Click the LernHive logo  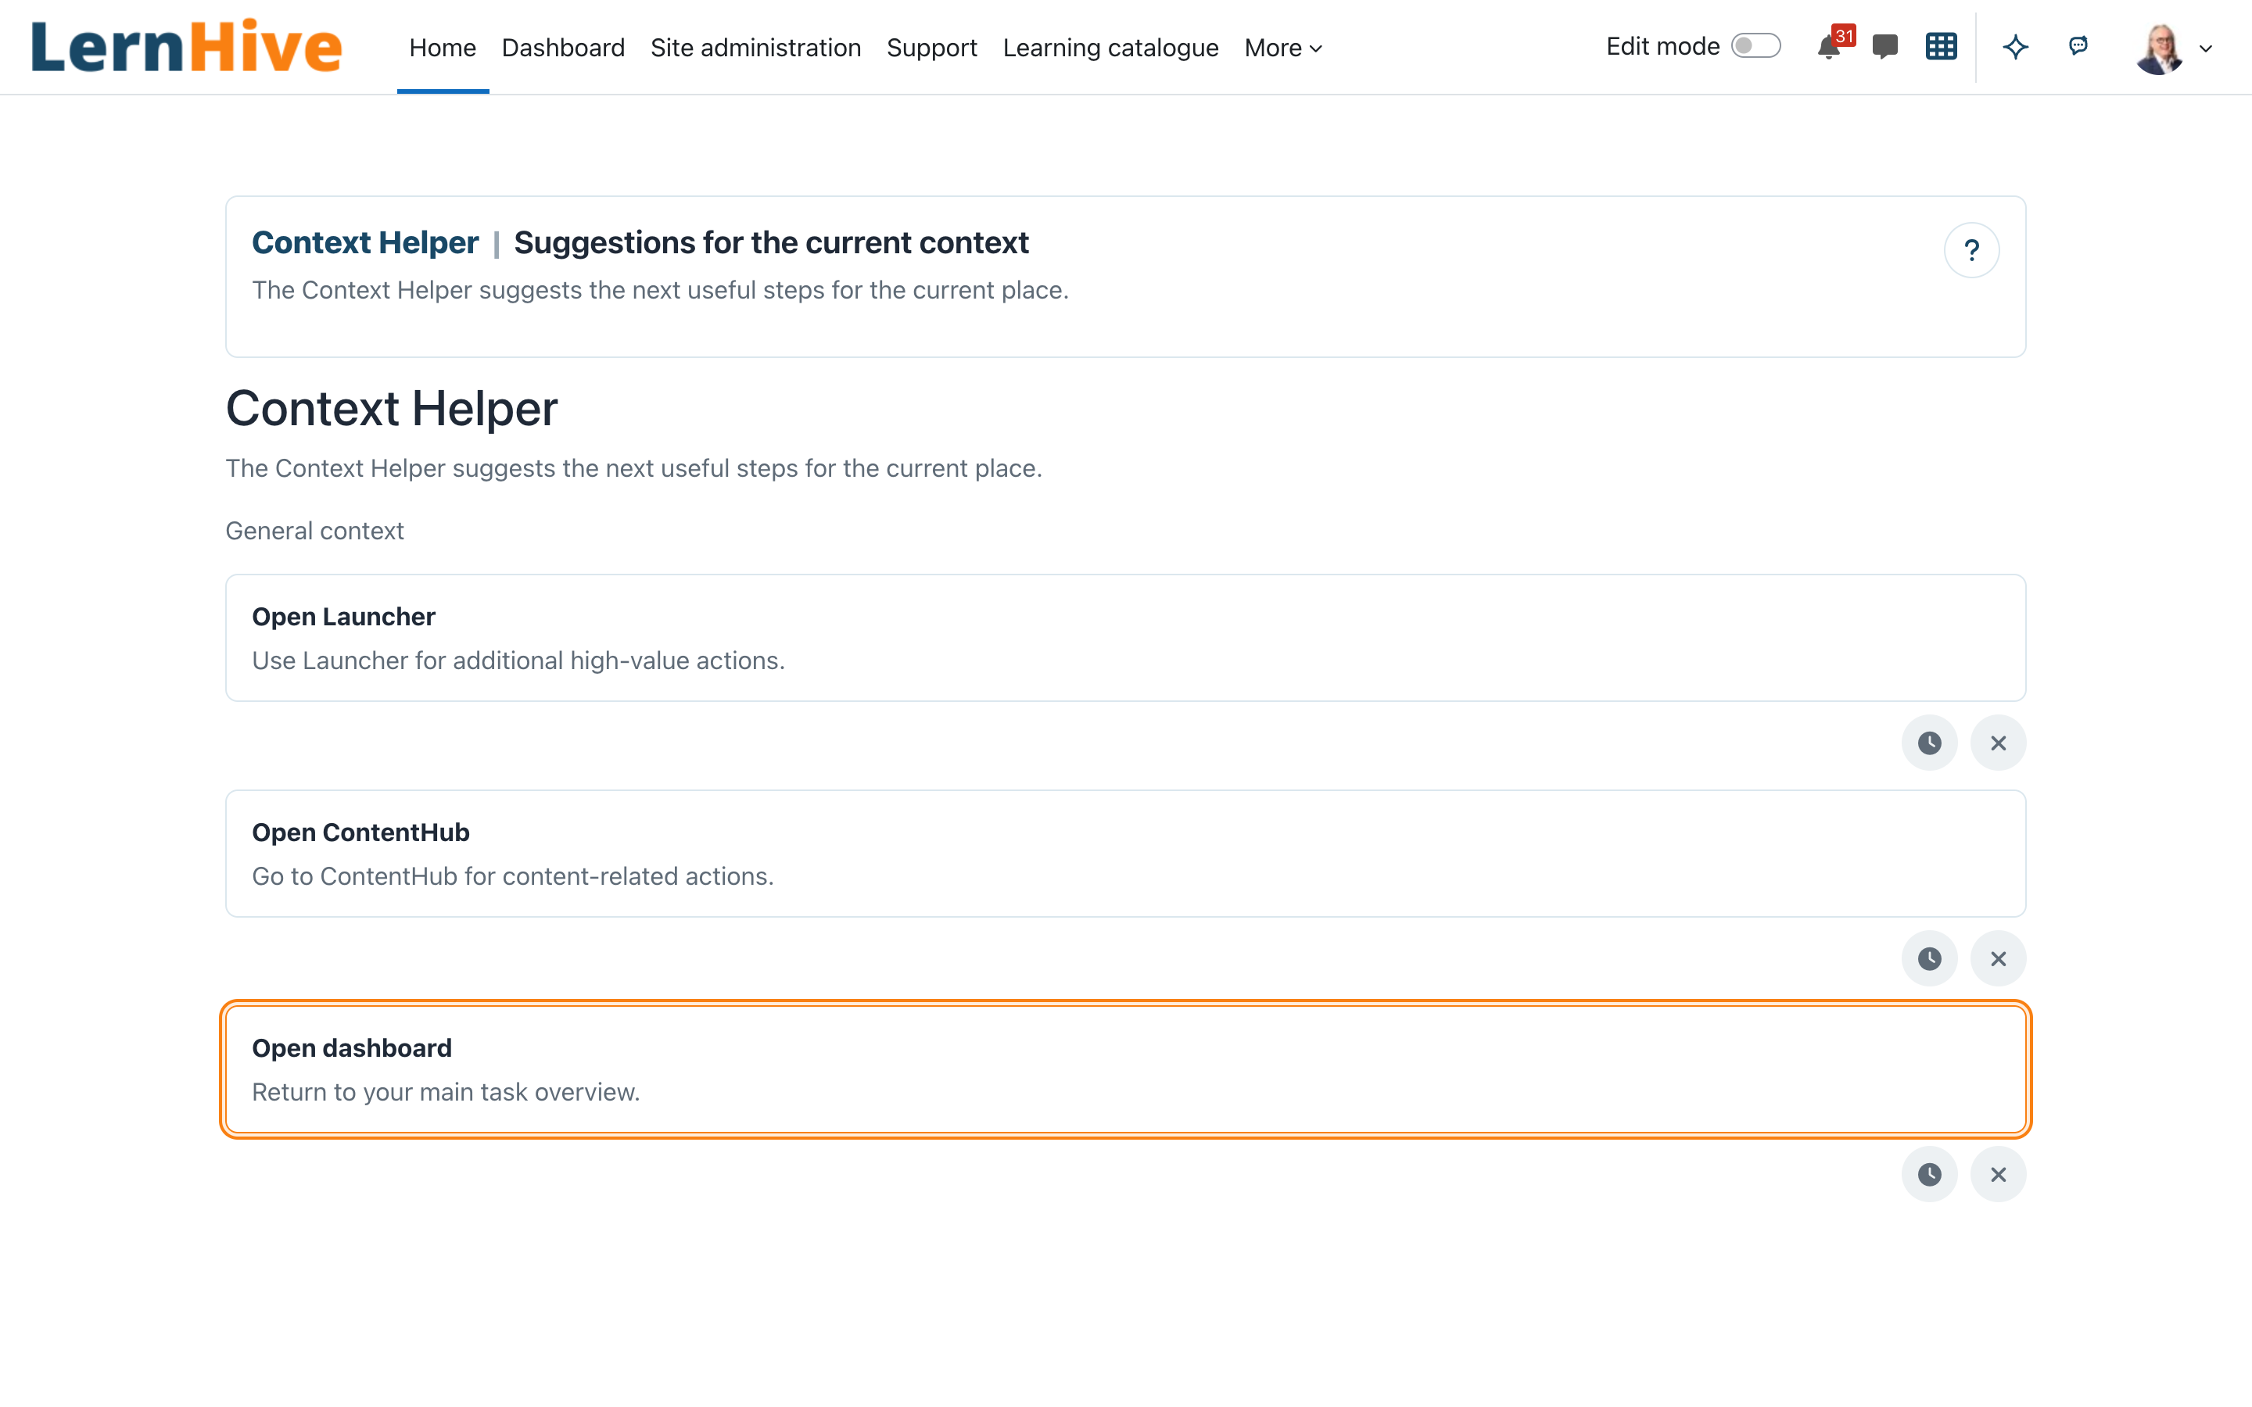pyautogui.click(x=186, y=47)
